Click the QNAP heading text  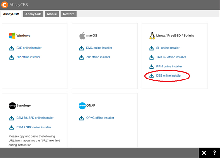pyautogui.click(x=91, y=105)
